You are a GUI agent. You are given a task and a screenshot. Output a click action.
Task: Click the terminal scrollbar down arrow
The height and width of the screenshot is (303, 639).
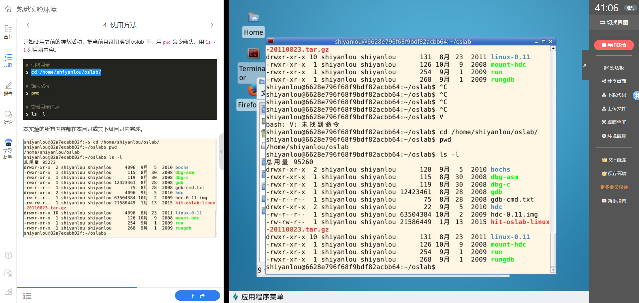[553, 270]
